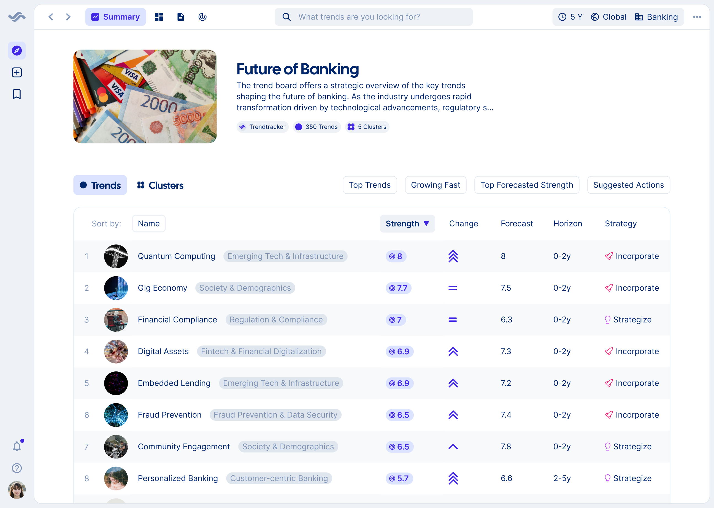Open the three-dot more options menu
Viewport: 714px width, 508px height.
697,17
